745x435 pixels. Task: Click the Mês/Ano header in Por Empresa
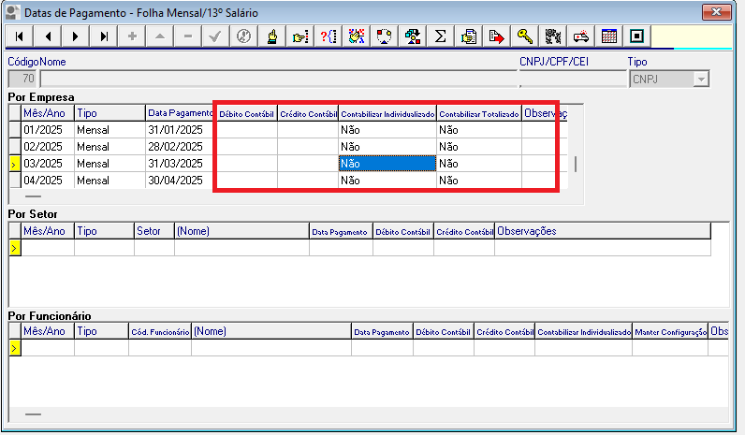tap(48, 113)
